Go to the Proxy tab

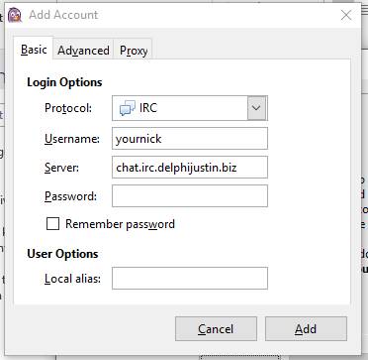point(134,51)
